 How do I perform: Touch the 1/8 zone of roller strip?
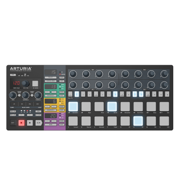22,104
